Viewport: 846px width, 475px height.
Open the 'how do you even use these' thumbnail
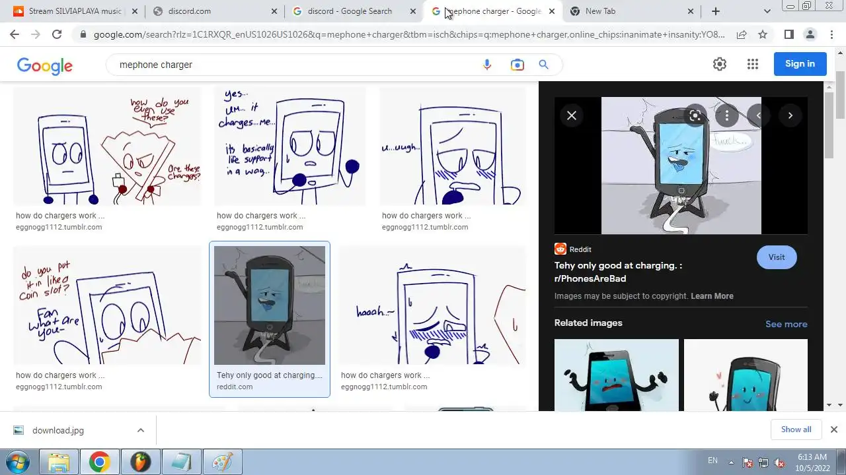(107, 146)
